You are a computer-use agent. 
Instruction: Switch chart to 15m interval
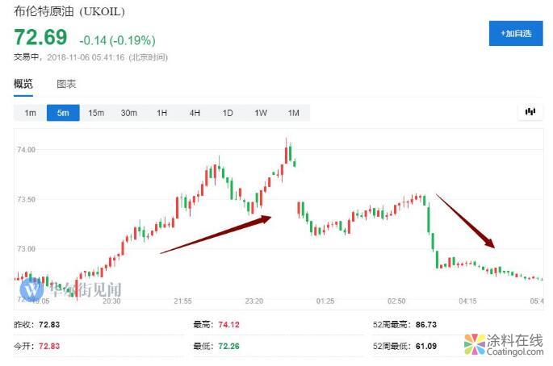(96, 113)
